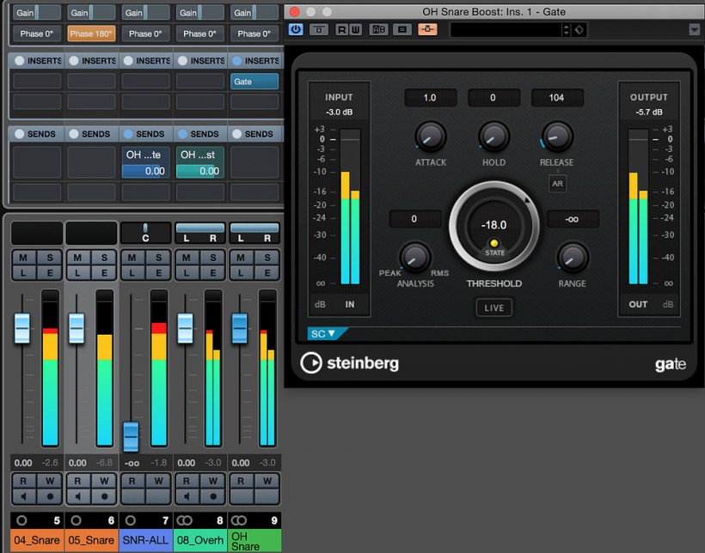Screen dimensions: 705x553
Task: Toggle SENDS bypass on SNR-ALL channel
Action: [128, 134]
